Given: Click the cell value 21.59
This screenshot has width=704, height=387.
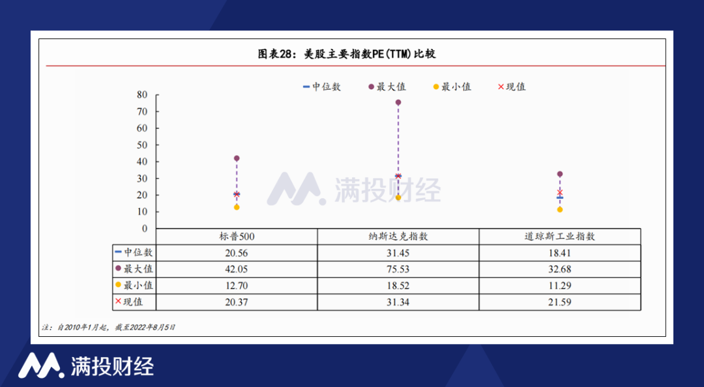Looking at the screenshot, I should click(559, 302).
